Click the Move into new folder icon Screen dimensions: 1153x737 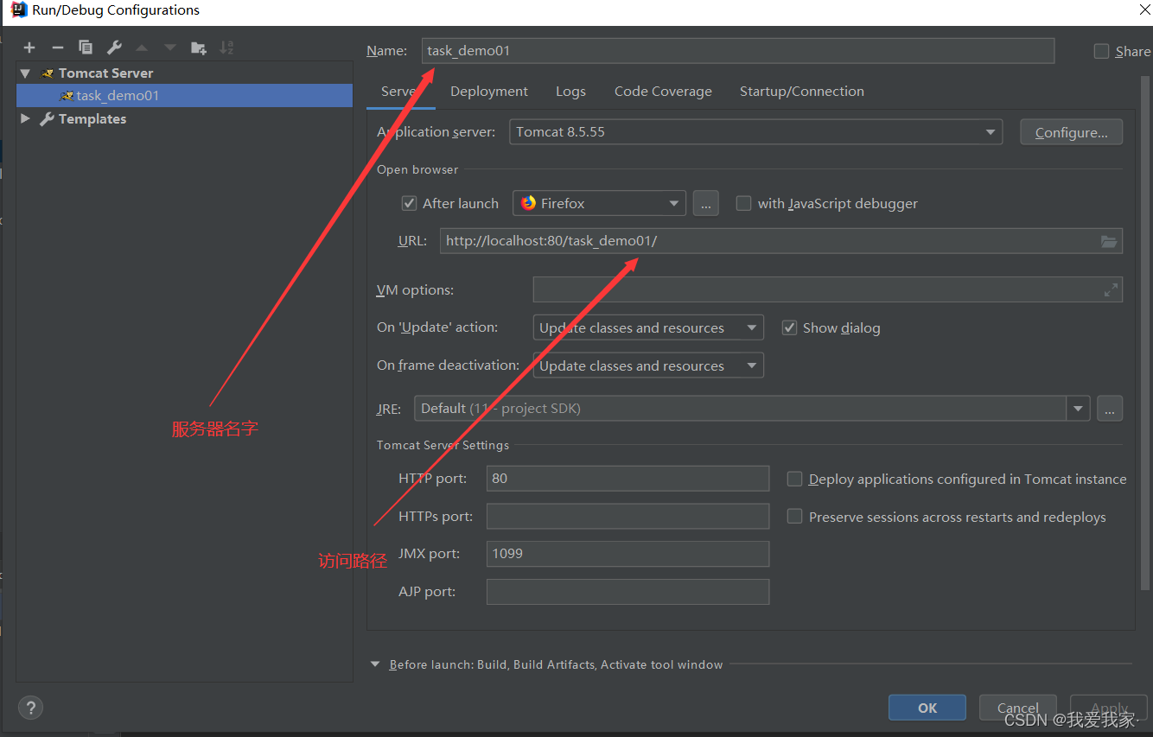click(x=199, y=48)
